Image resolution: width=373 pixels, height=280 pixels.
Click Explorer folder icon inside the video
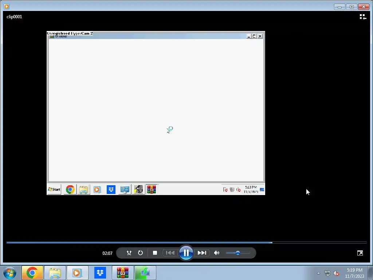tap(83, 190)
